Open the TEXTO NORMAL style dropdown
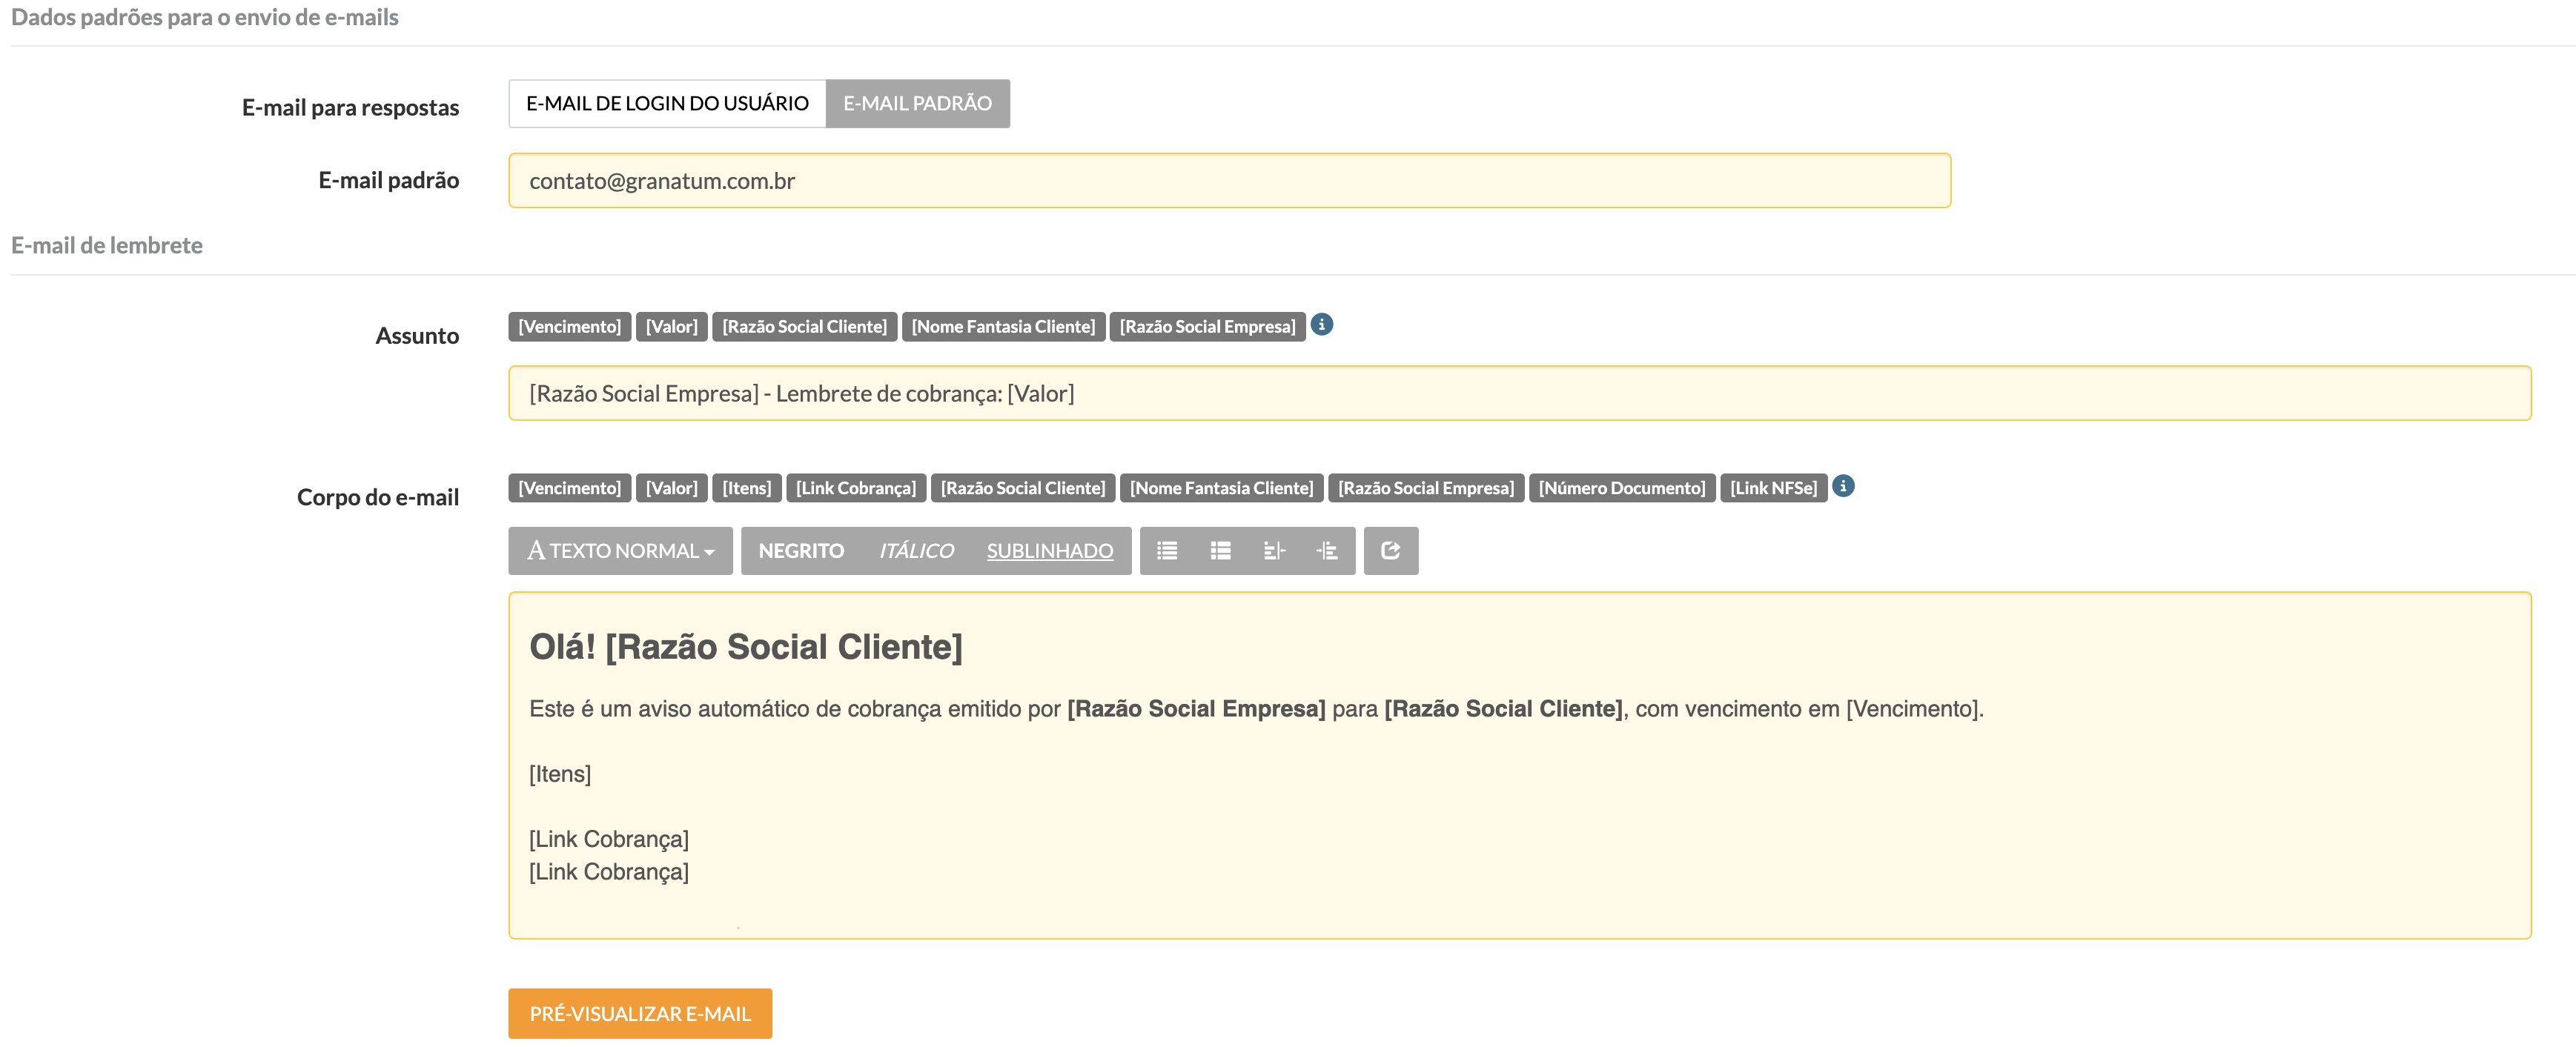The width and height of the screenshot is (2576, 1047). point(620,551)
